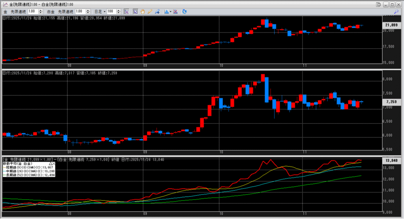
Task: Open the 日足 timeframe dropdown
Action: pos(105,11)
